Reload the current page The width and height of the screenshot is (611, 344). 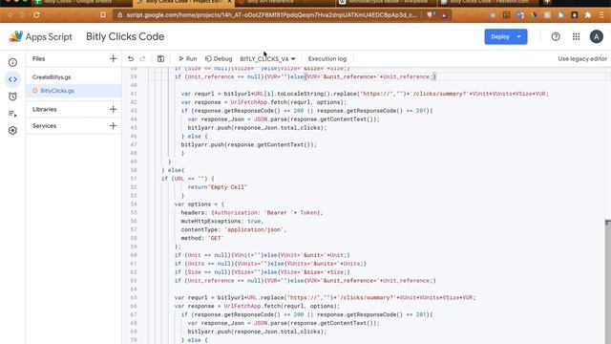click(36, 15)
